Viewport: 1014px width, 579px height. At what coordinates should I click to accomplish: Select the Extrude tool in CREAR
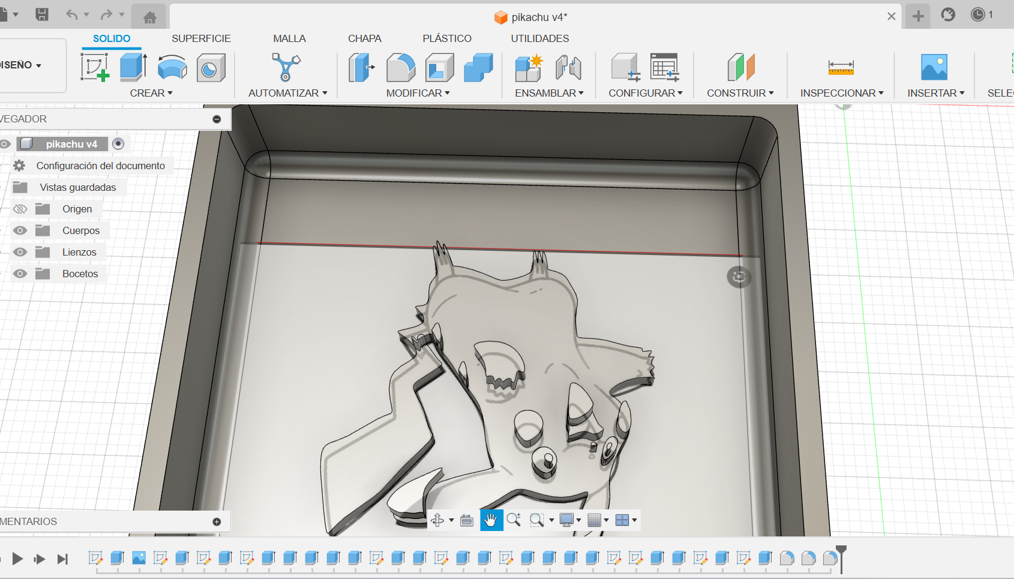133,67
